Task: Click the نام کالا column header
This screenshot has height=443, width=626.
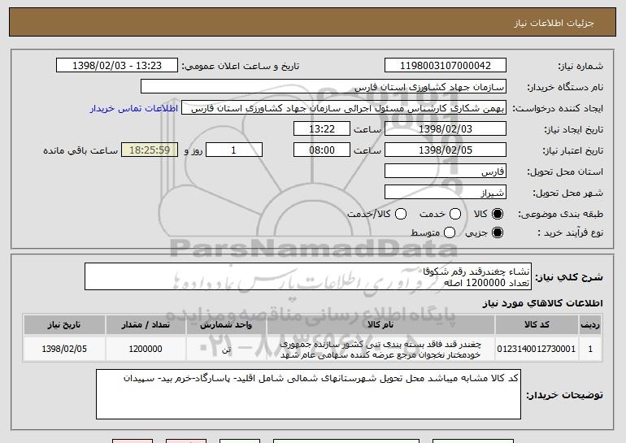Action: (380, 324)
